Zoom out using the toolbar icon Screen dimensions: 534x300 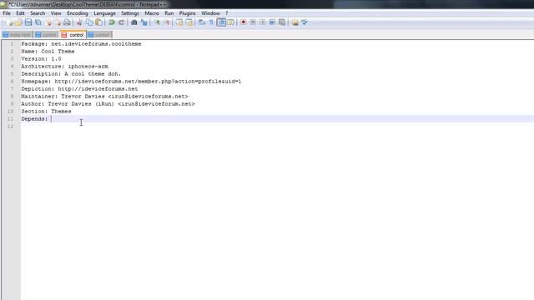tap(167, 22)
